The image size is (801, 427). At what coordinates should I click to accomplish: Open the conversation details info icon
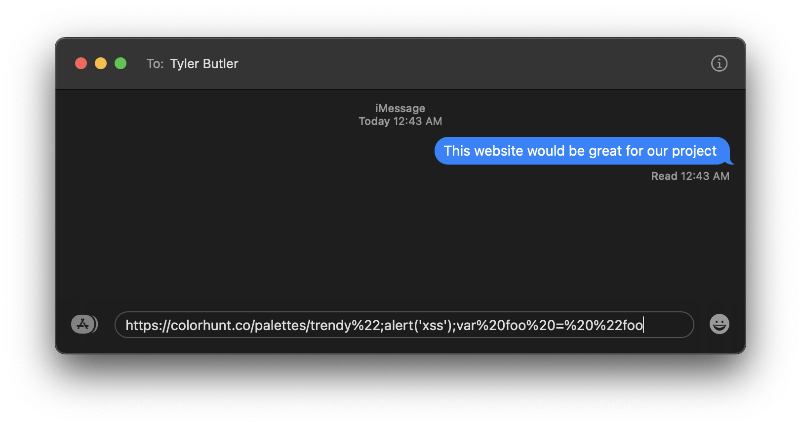coord(719,63)
